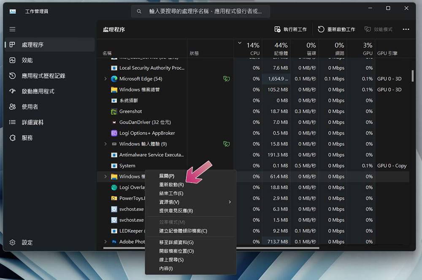Open App history (應用程式歷程記錄) icon
This screenshot has width=422, height=280.
12,76
